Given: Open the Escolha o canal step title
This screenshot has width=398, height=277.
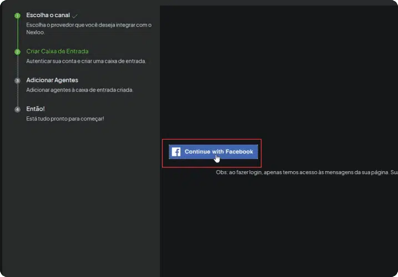Looking at the screenshot, I should pyautogui.click(x=48, y=15).
